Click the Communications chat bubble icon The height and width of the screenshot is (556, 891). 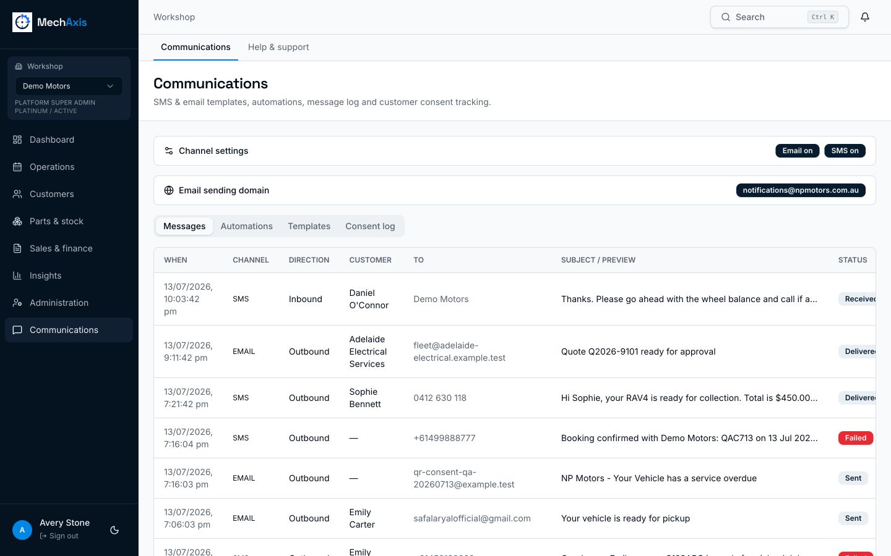pyautogui.click(x=17, y=330)
